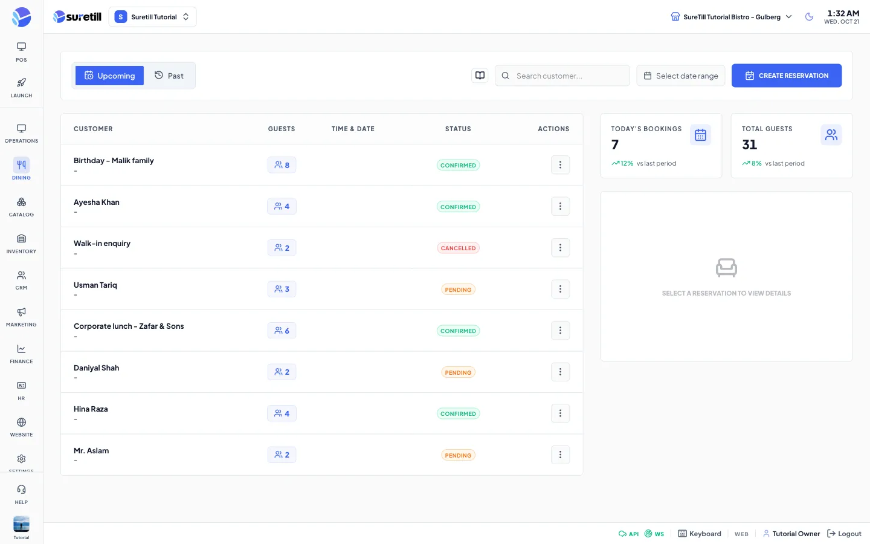Click the WS status indicator
Viewport: 870px width, 544px height.
(654, 534)
